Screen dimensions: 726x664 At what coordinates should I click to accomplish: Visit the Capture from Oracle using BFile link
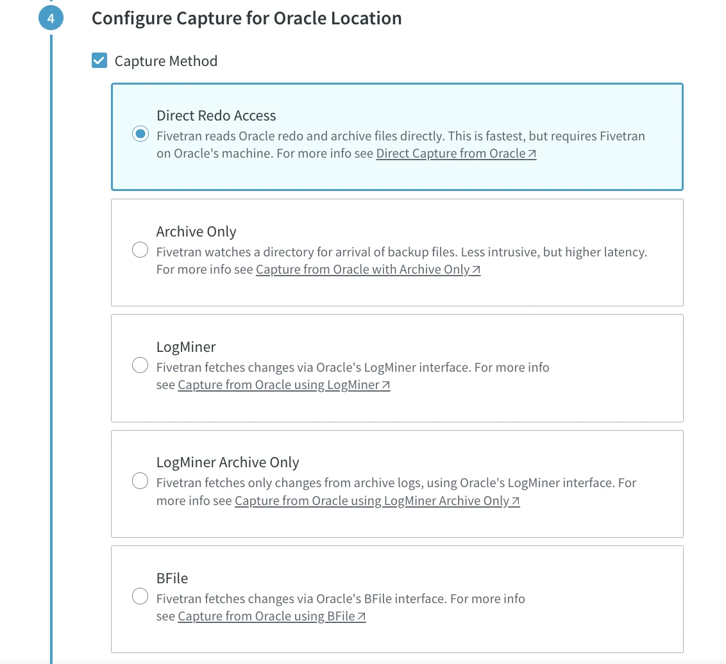tap(266, 617)
